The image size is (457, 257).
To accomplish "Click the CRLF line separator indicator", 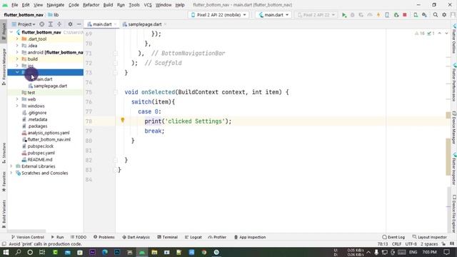I will [x=396, y=244].
